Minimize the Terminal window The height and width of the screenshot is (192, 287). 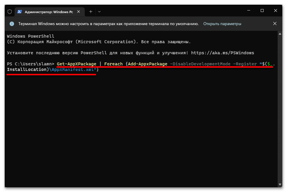(248, 11)
